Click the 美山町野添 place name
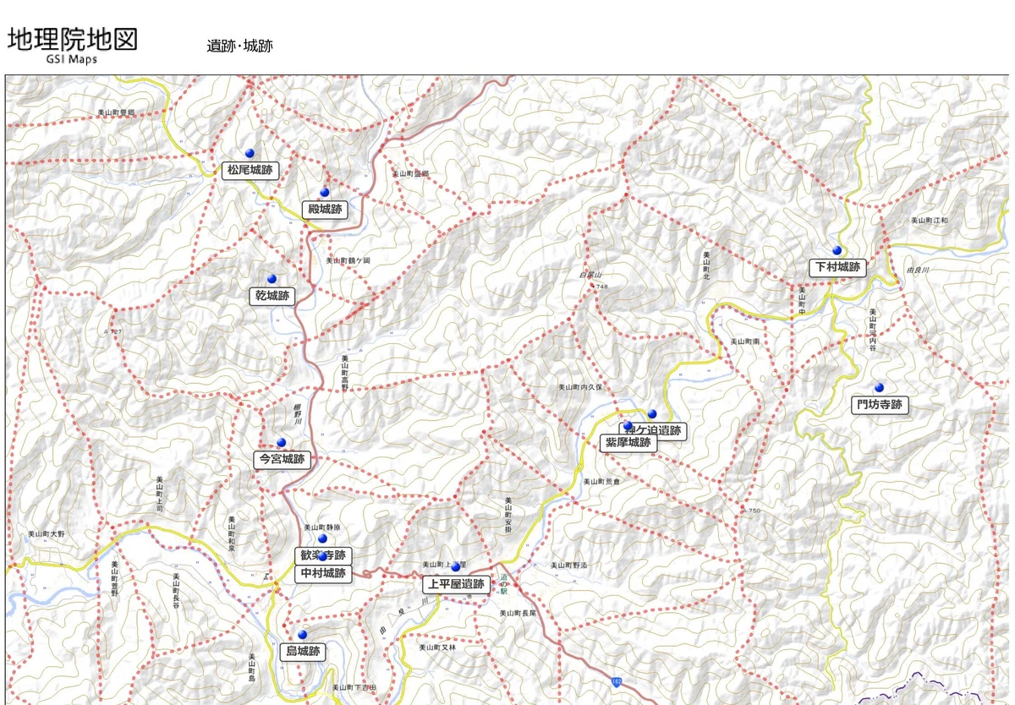The image size is (1015, 705). [569, 565]
